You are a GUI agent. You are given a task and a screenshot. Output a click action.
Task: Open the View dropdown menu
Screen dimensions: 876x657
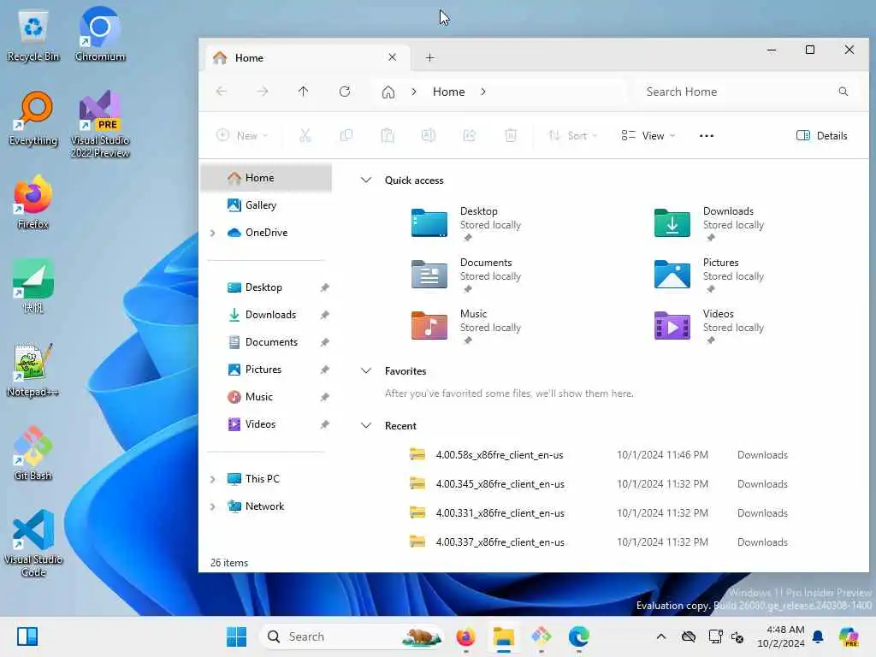pos(648,135)
